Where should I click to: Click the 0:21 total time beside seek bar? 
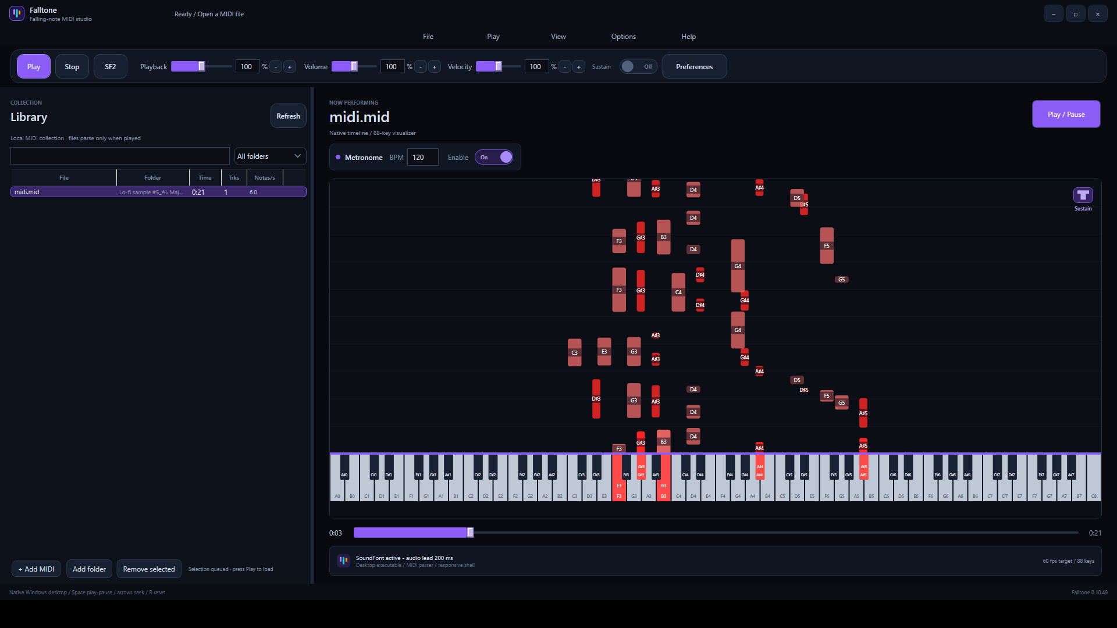[x=1095, y=533]
